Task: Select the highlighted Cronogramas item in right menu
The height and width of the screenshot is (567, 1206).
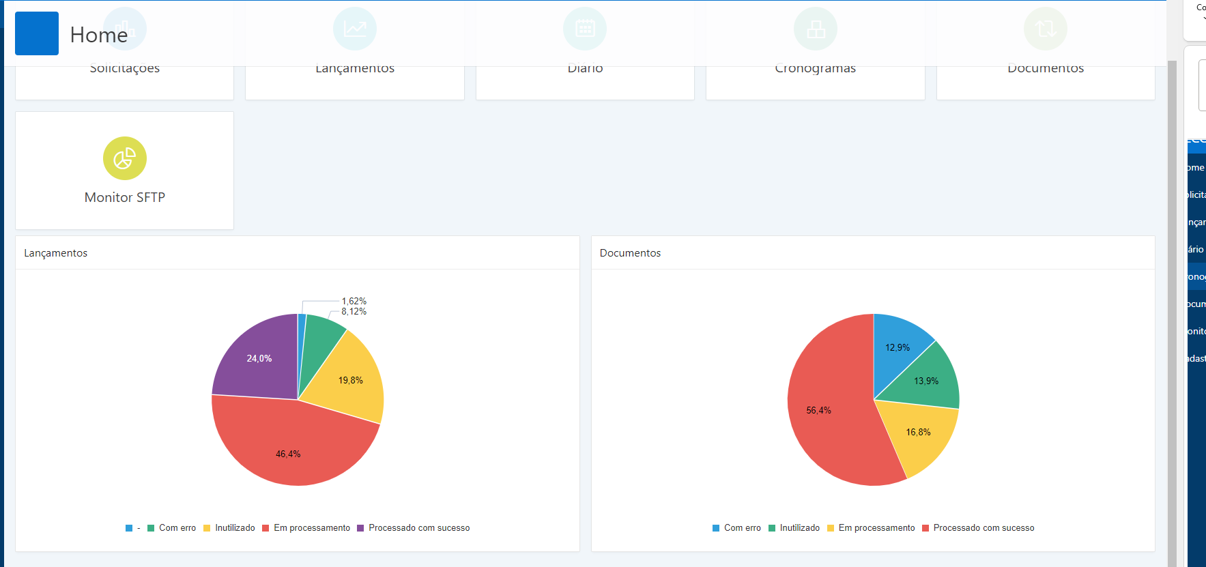Action: (x=1196, y=276)
